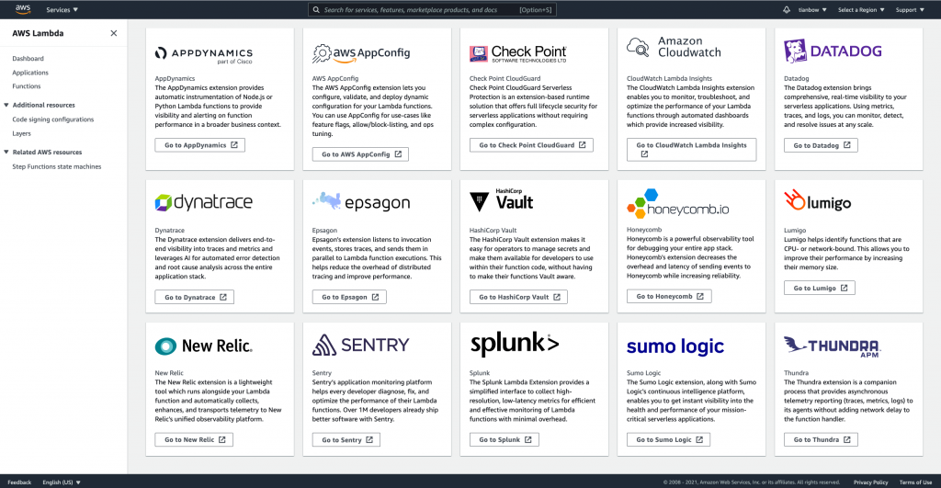This screenshot has height=488, width=941.
Task: Click Go to Epsagon button
Action: 349,297
